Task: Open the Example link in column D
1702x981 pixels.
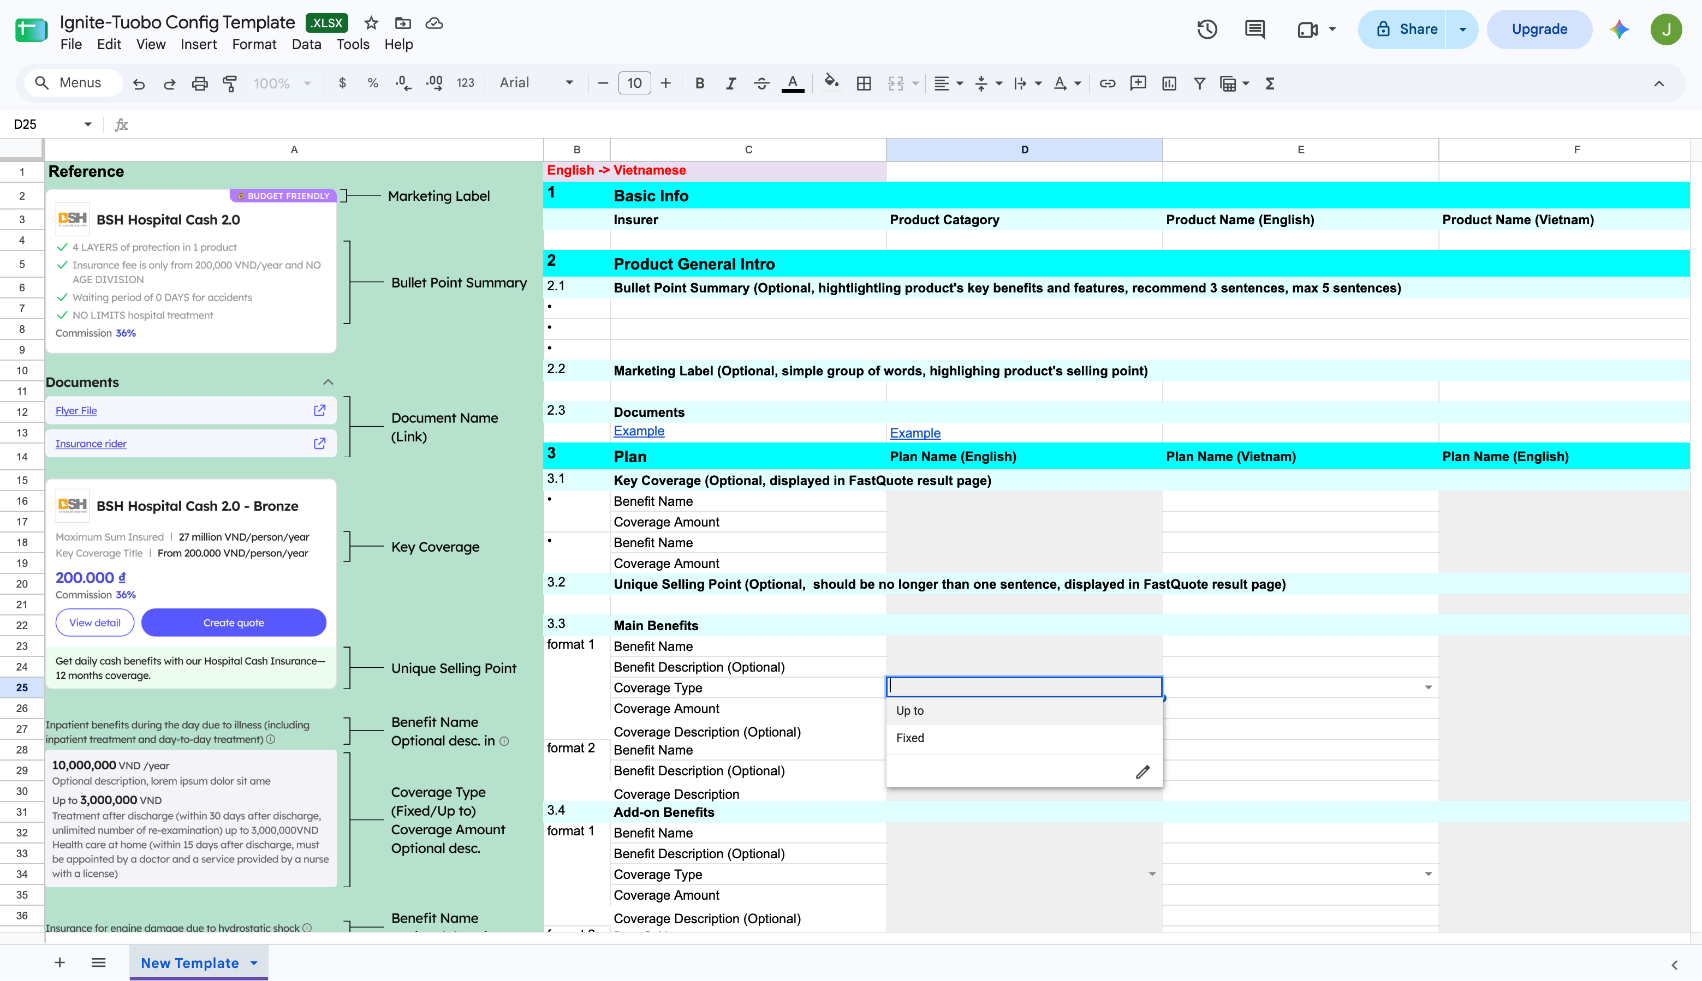Action: tap(915, 433)
